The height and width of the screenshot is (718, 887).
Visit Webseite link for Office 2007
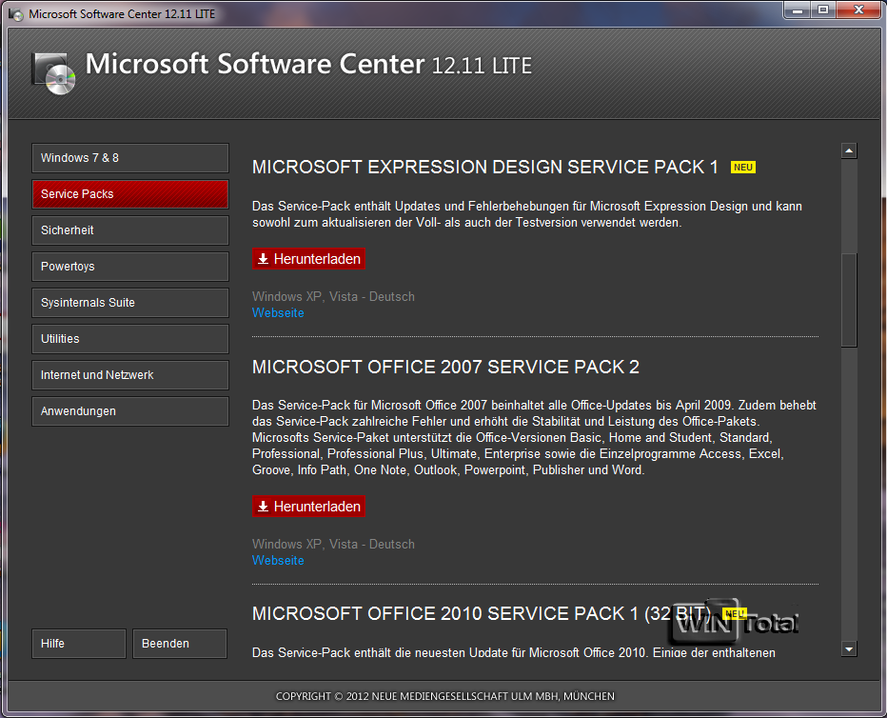point(278,561)
